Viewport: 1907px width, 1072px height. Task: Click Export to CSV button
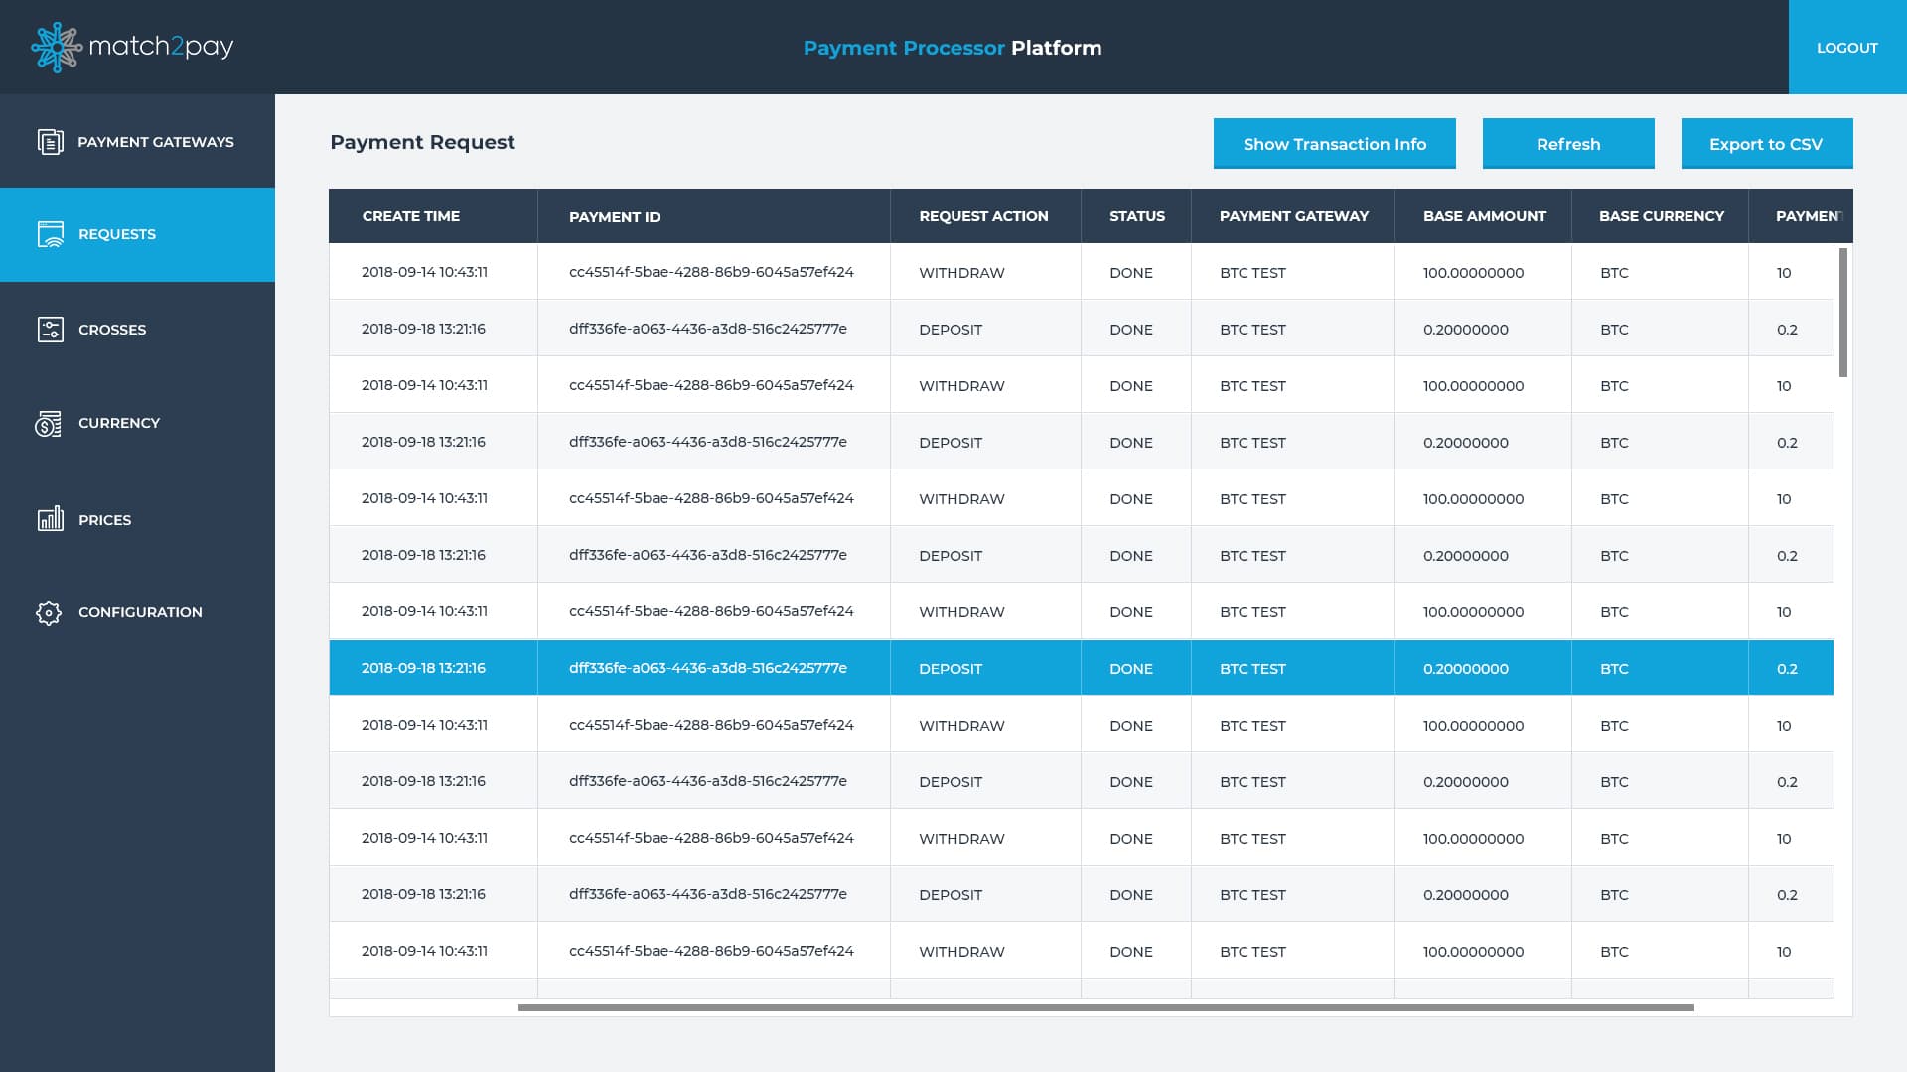1766,144
